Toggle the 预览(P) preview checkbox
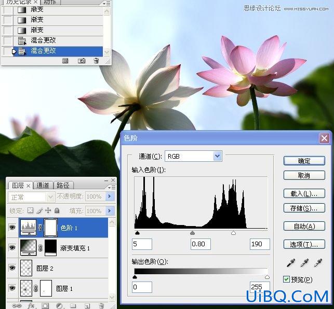Image resolution: width=334 pixels, height=309 pixels. [x=286, y=279]
